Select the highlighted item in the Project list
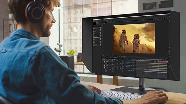The width and height of the screenshot is (186, 104). pos(97,37)
